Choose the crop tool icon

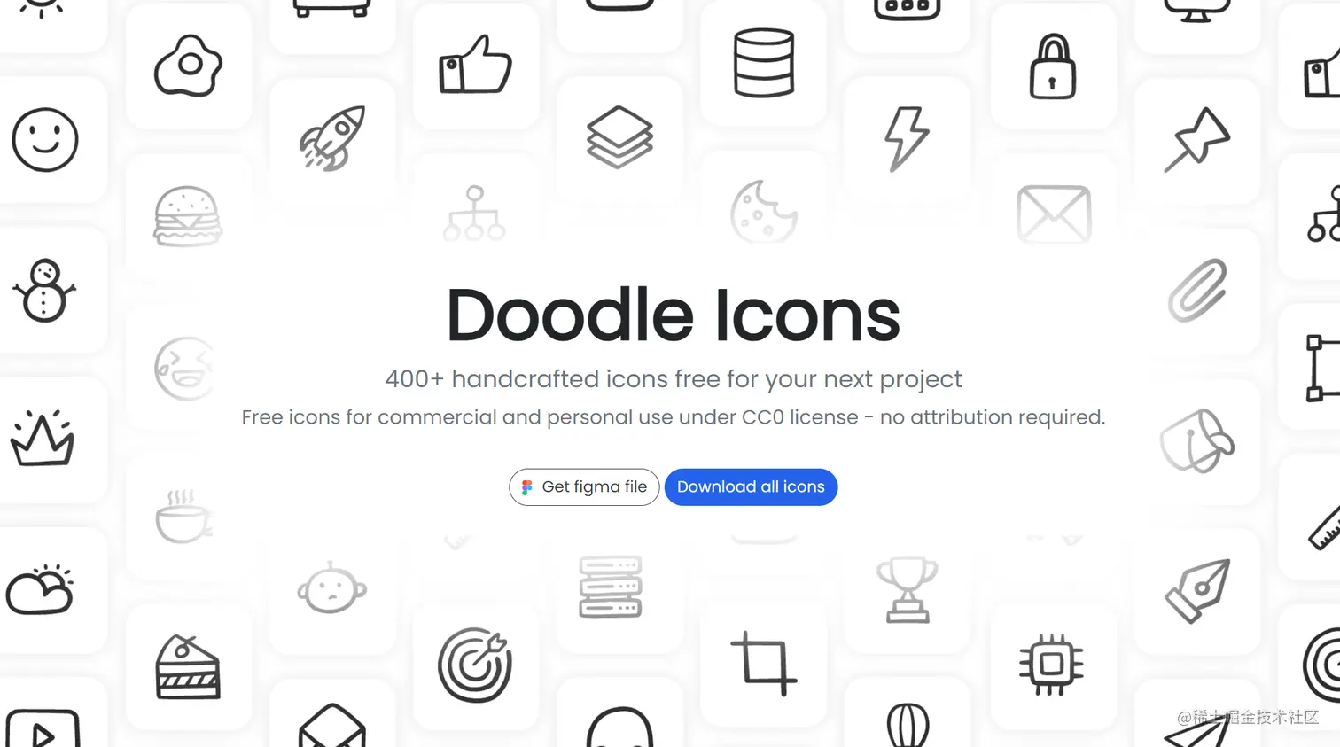point(763,664)
